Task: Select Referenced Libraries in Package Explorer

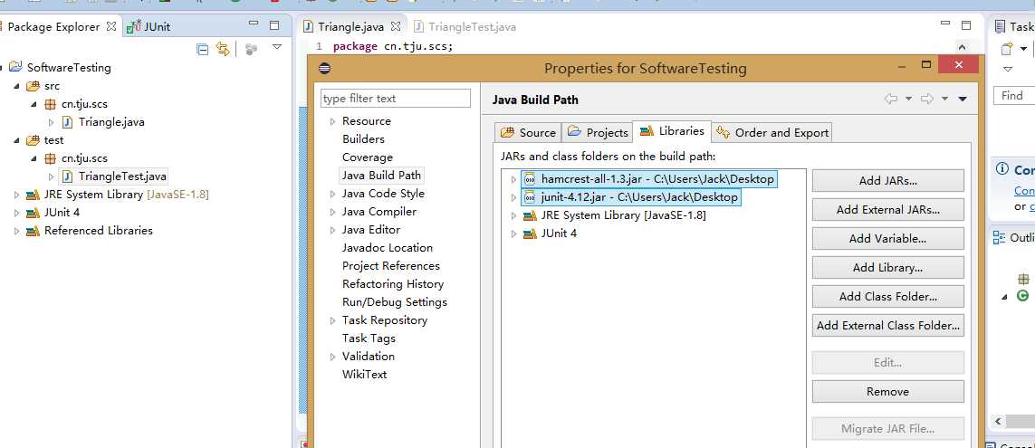Action: click(x=99, y=230)
